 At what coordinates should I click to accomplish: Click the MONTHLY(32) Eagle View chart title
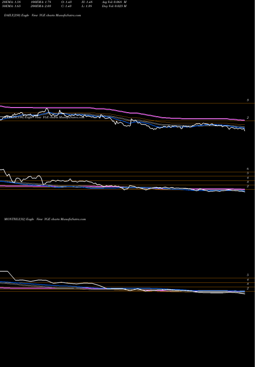click(45, 219)
